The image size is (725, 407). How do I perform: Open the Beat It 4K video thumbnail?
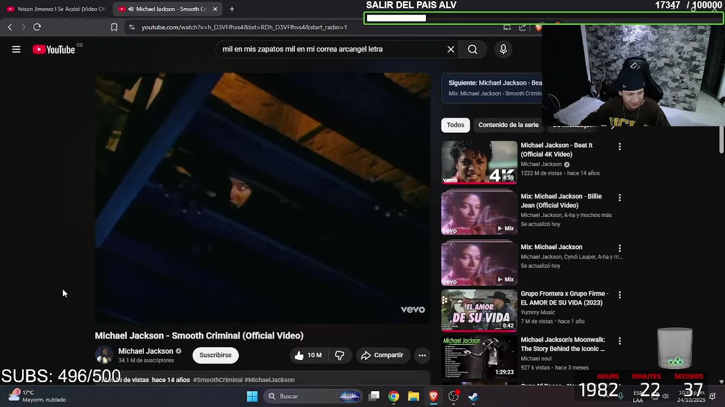coord(479,162)
